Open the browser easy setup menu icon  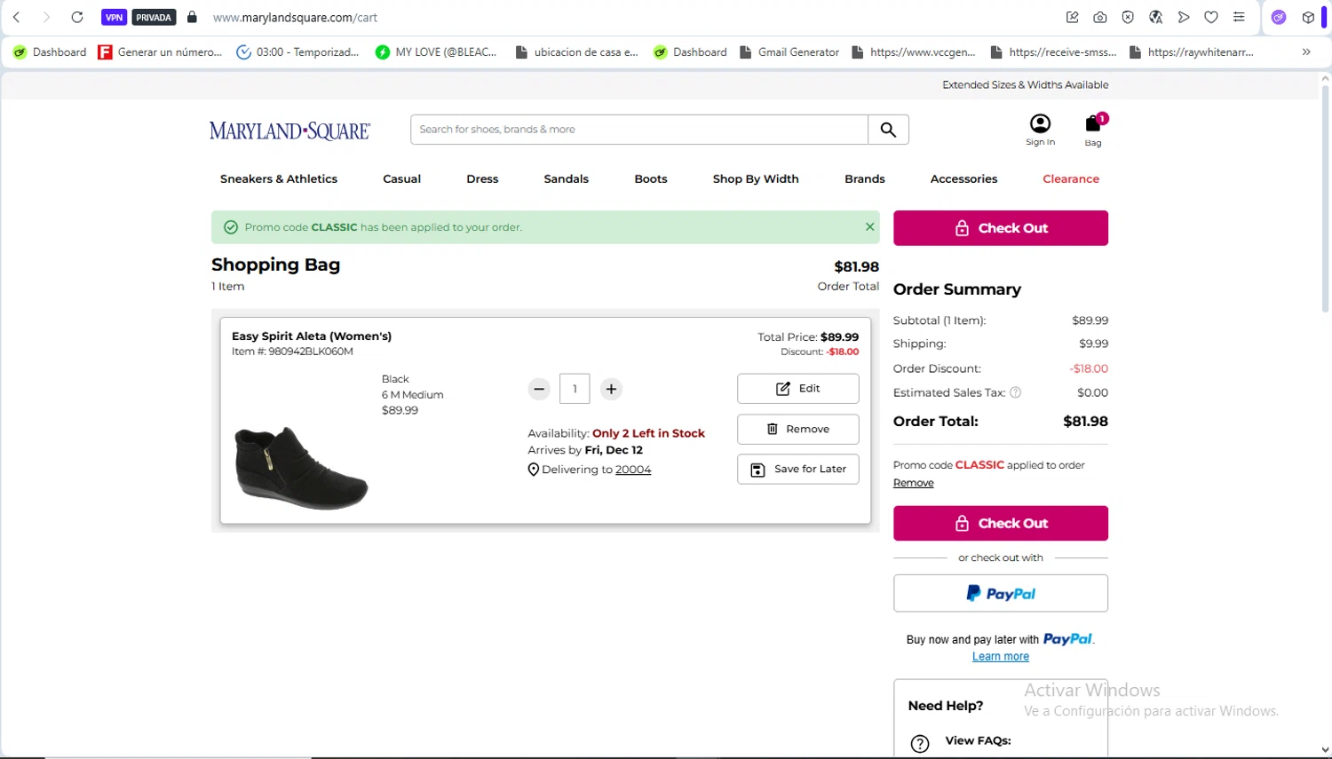pos(1239,17)
